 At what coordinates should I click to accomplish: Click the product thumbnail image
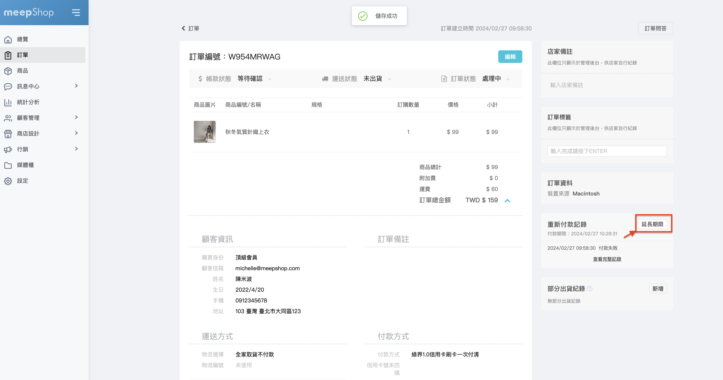click(205, 132)
